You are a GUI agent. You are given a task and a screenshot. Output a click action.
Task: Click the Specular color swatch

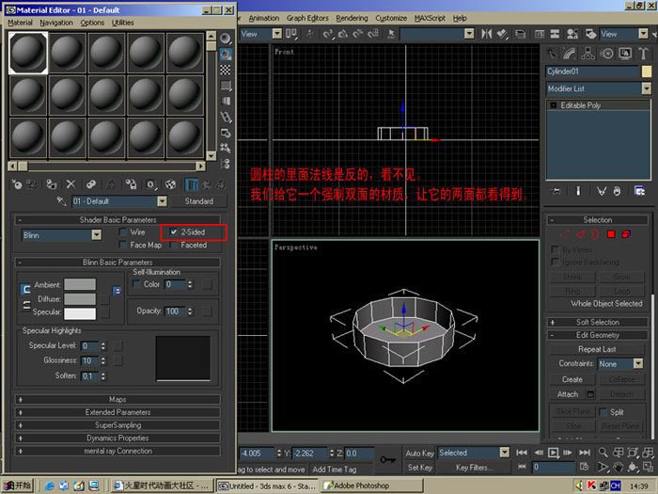click(x=80, y=313)
